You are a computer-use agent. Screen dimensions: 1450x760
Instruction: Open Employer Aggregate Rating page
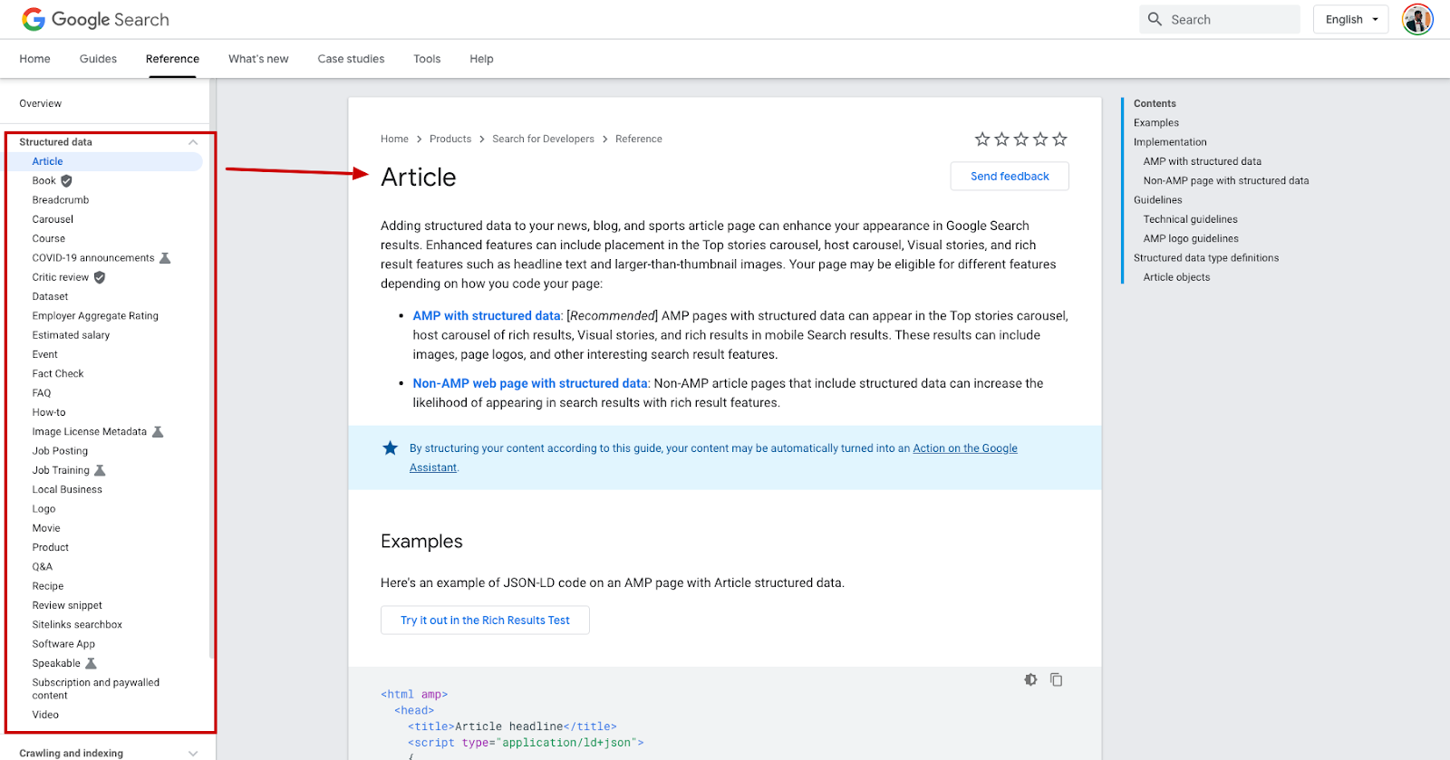tap(95, 316)
